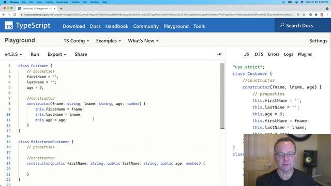
Task: Open the Chrome profile avatar
Action: point(322,14)
